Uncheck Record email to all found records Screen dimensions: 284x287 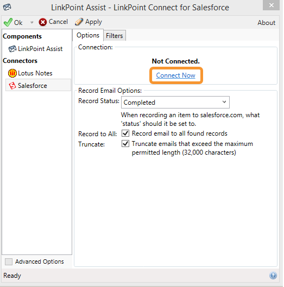(125, 133)
